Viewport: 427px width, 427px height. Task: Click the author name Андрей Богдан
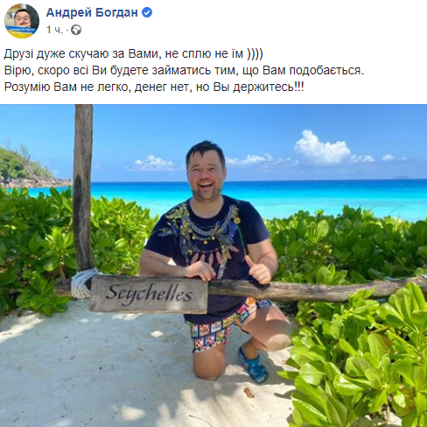[92, 12]
